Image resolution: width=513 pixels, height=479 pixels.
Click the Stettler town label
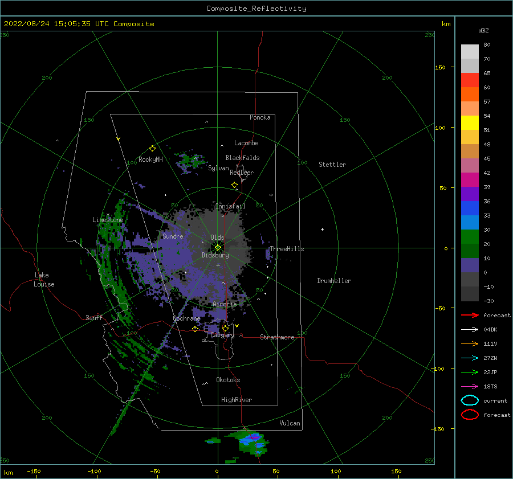coord(332,165)
